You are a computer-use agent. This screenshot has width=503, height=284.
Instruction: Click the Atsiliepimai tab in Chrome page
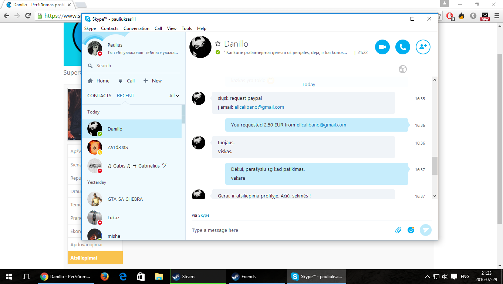coord(95,258)
